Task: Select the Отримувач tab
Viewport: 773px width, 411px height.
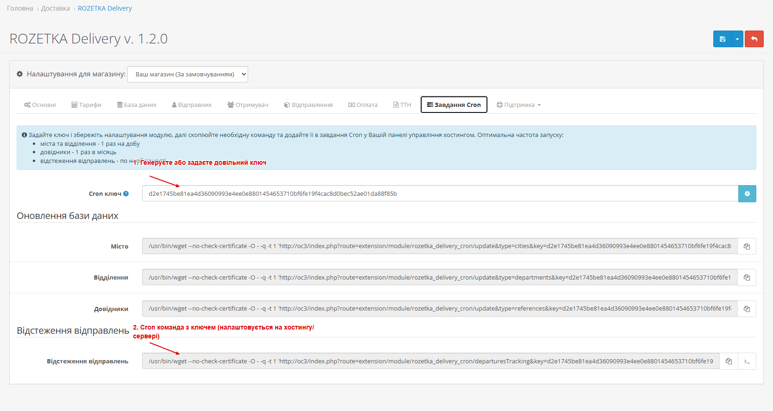Action: pyautogui.click(x=248, y=105)
